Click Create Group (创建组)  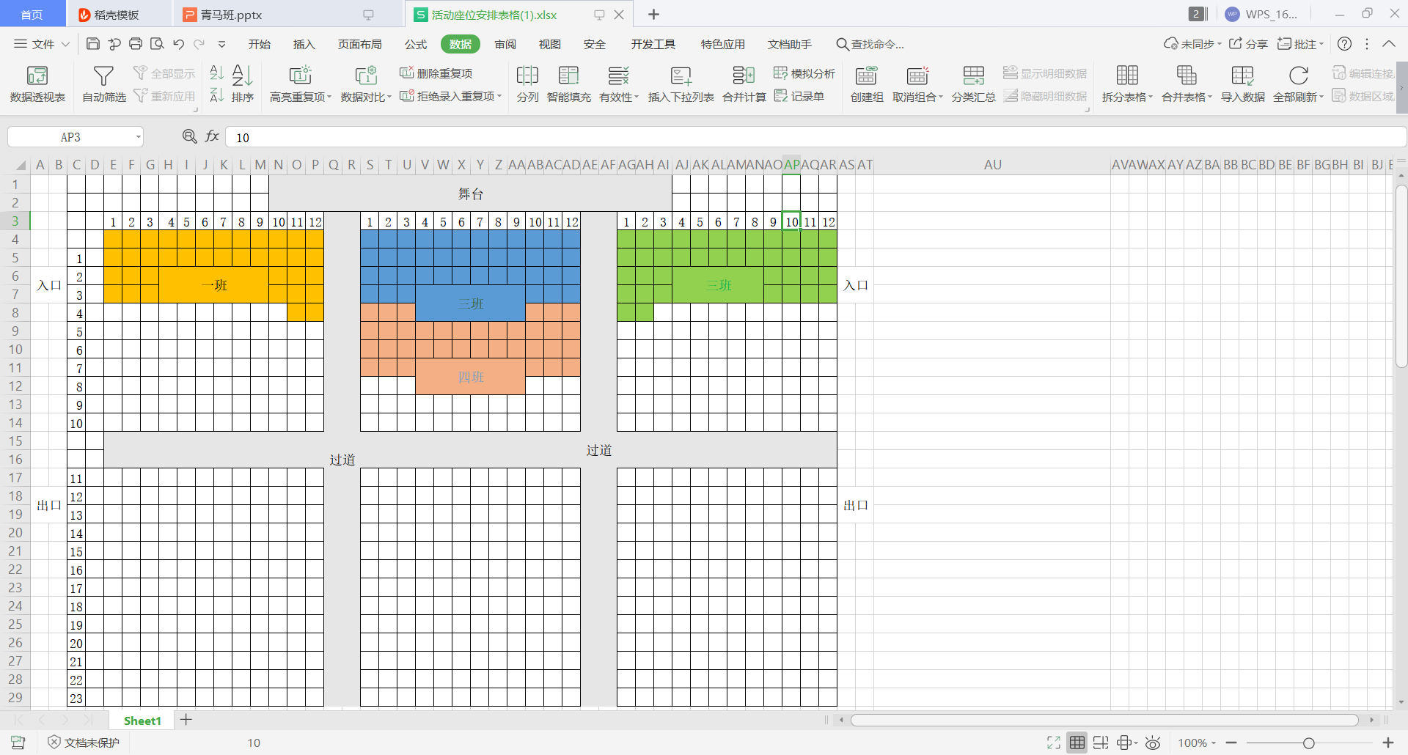coord(867,84)
